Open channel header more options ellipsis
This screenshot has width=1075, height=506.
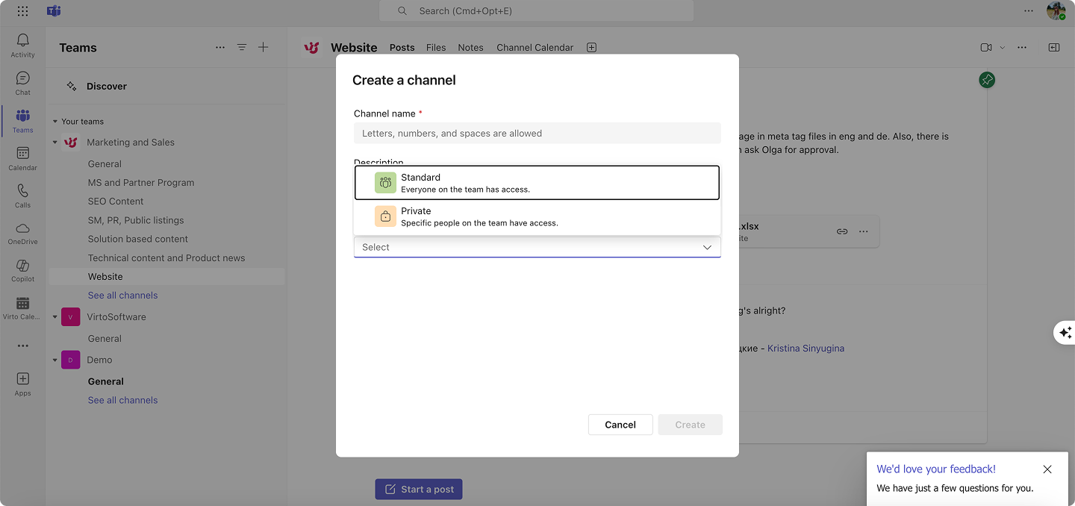point(1022,47)
